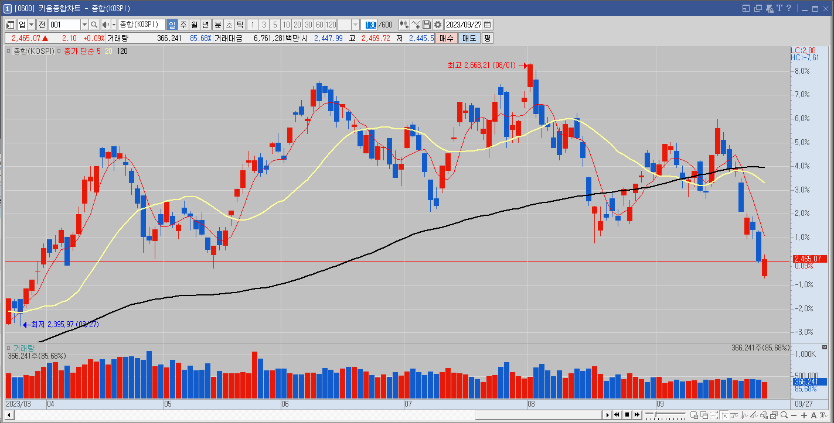Click the rewind button in playback controls
This screenshot has height=423, width=834.
(x=617, y=415)
